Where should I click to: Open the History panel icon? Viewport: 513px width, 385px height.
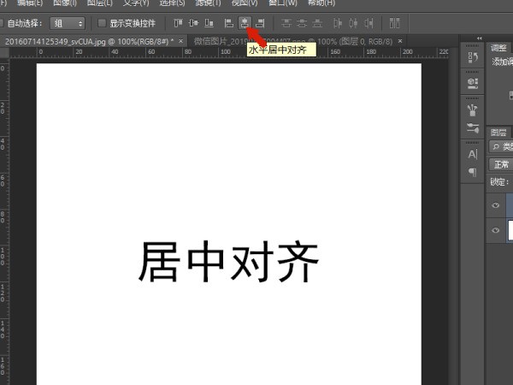coord(472,57)
